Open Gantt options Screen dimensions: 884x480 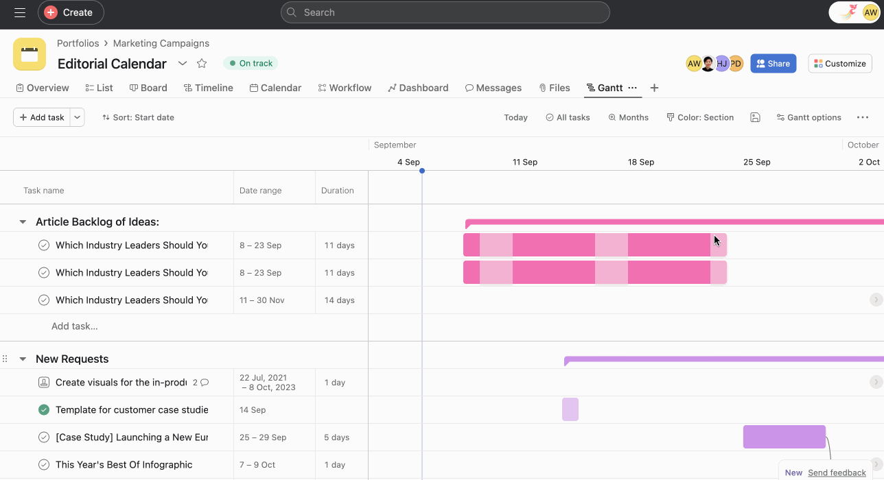pos(809,117)
